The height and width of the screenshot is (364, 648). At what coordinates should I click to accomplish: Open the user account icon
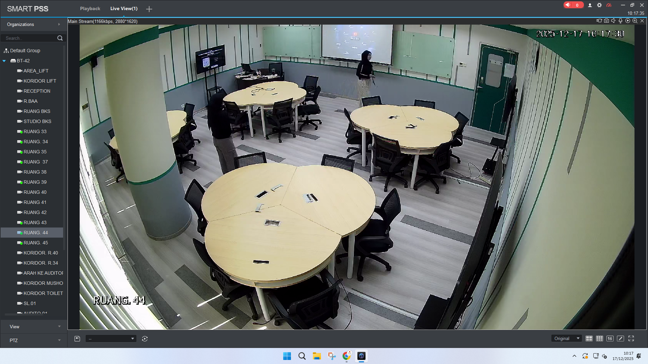click(x=590, y=5)
